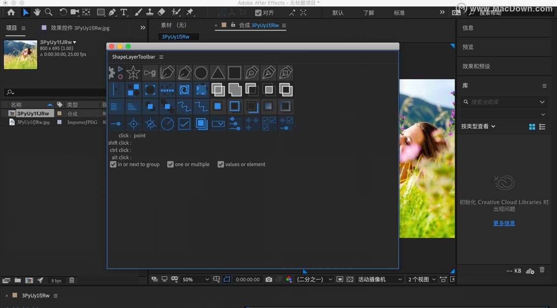Expand hidden project panel tabs chevron
557x308 pixels.
[143, 28]
